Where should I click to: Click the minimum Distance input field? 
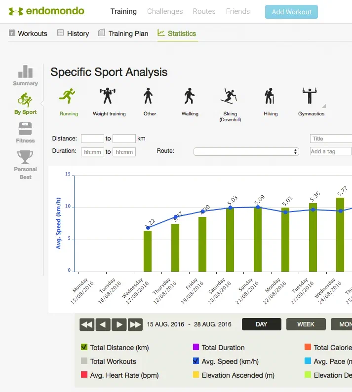tap(92, 139)
